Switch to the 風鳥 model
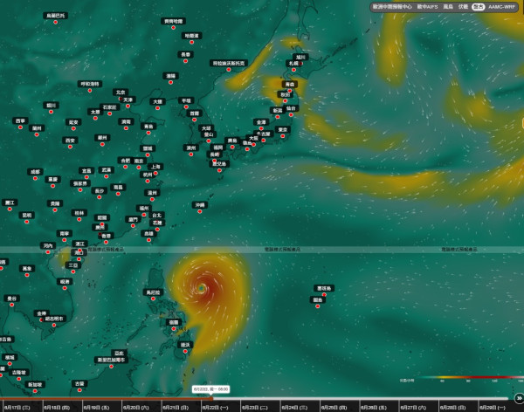Screen dimensions: 524x412 pos(448,7)
